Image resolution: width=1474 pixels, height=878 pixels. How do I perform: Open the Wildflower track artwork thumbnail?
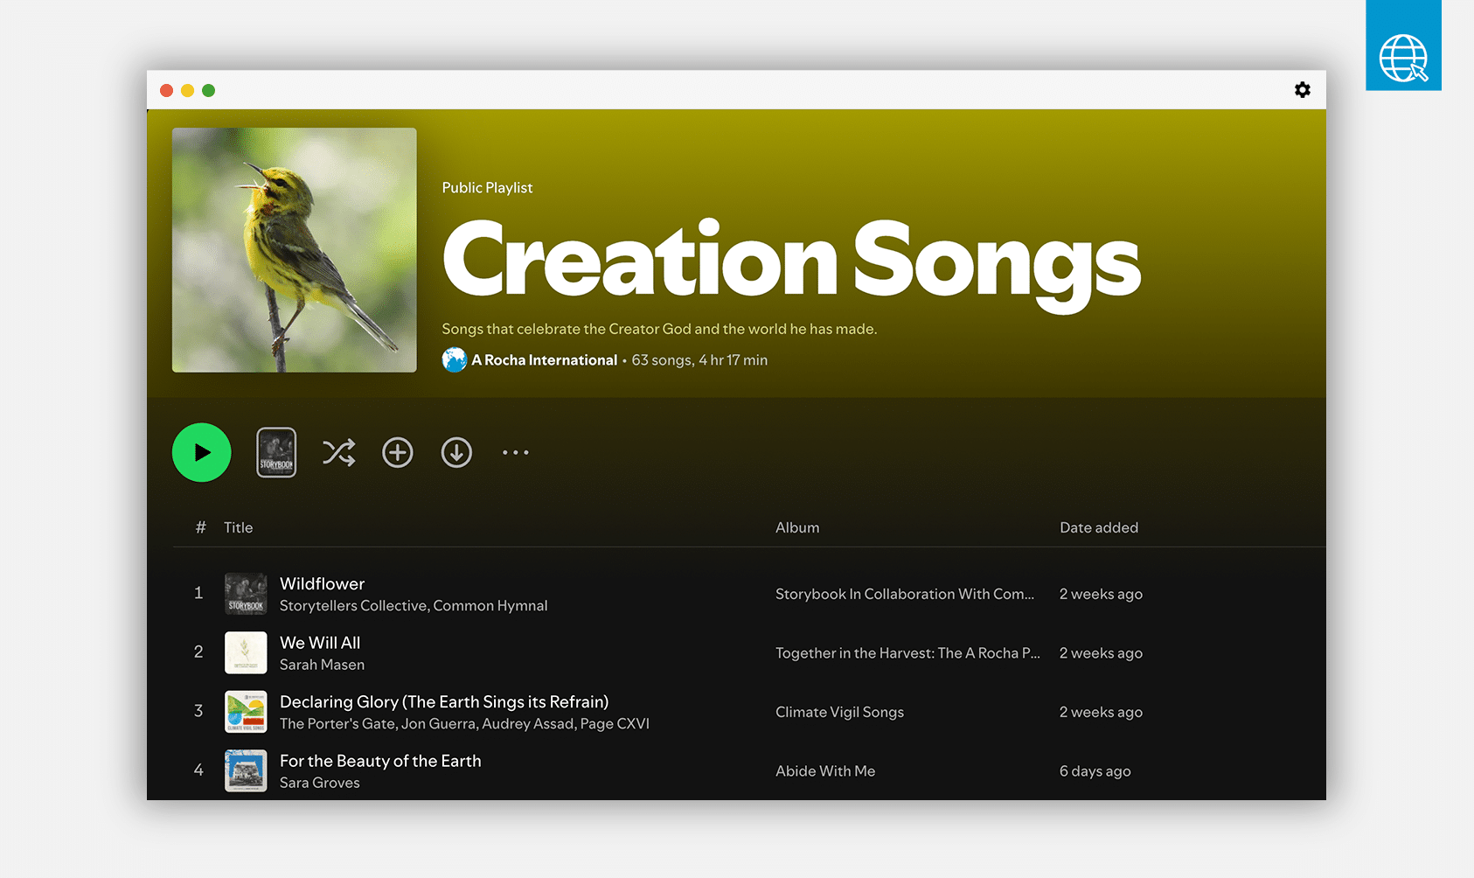click(x=246, y=594)
